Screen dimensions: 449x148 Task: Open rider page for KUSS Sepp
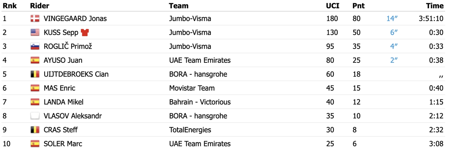click(61, 33)
